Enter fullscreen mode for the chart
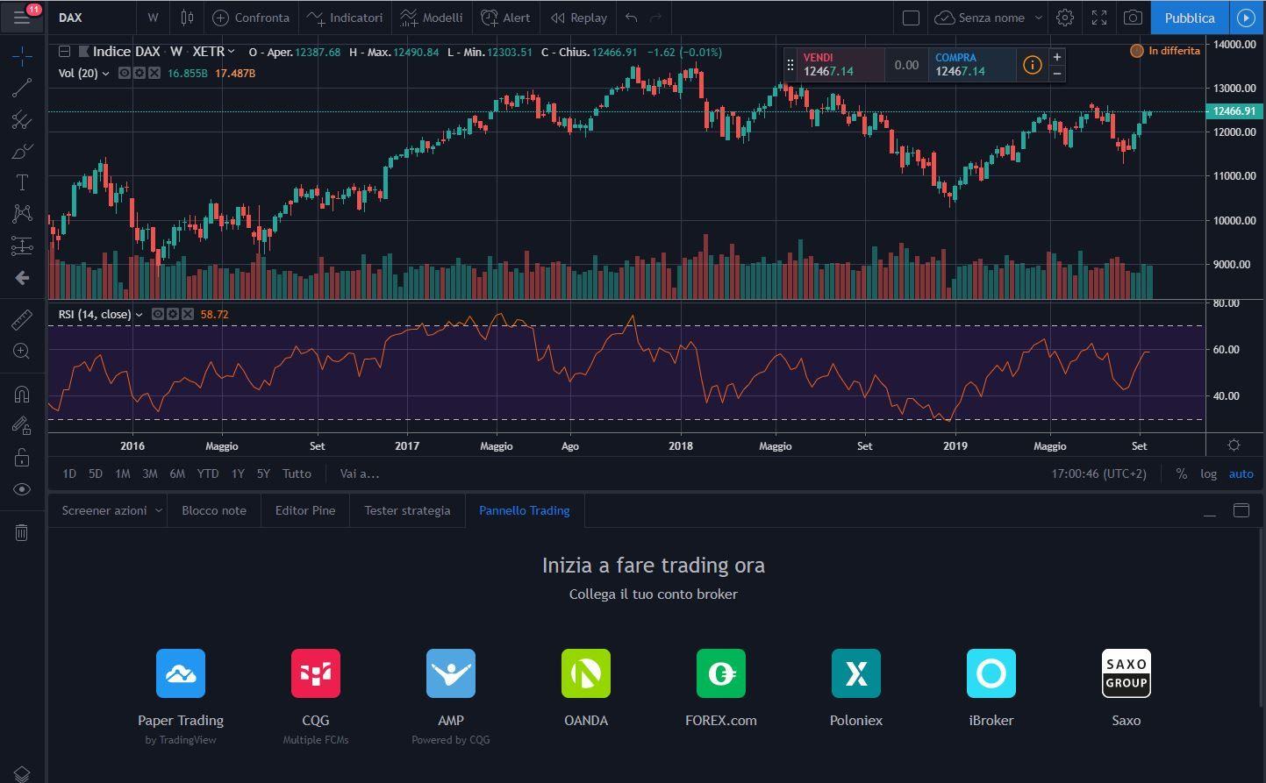Screen dimensions: 1266x783 pyautogui.click(x=1098, y=18)
